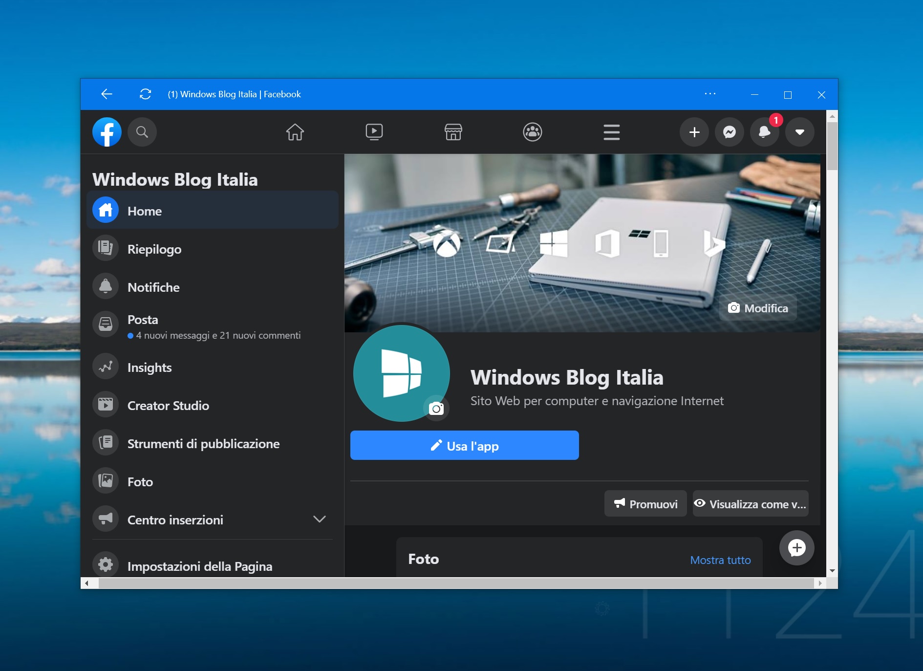Click the vertical scrollbar thumb
Screen dimensions: 923x671
[x=832, y=146]
